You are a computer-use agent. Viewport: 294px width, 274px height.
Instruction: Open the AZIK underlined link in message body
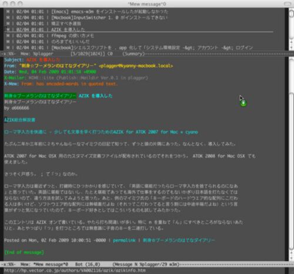pos(20,120)
